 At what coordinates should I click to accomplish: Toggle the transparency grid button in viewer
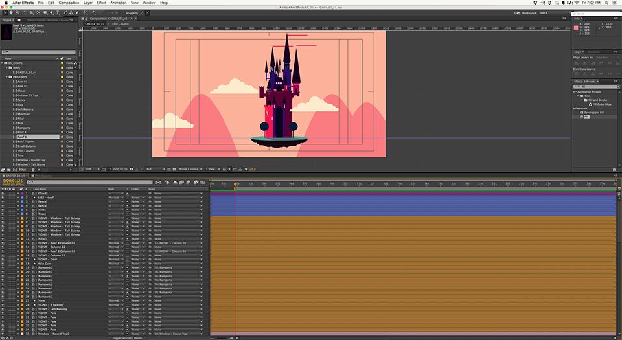coord(174,169)
